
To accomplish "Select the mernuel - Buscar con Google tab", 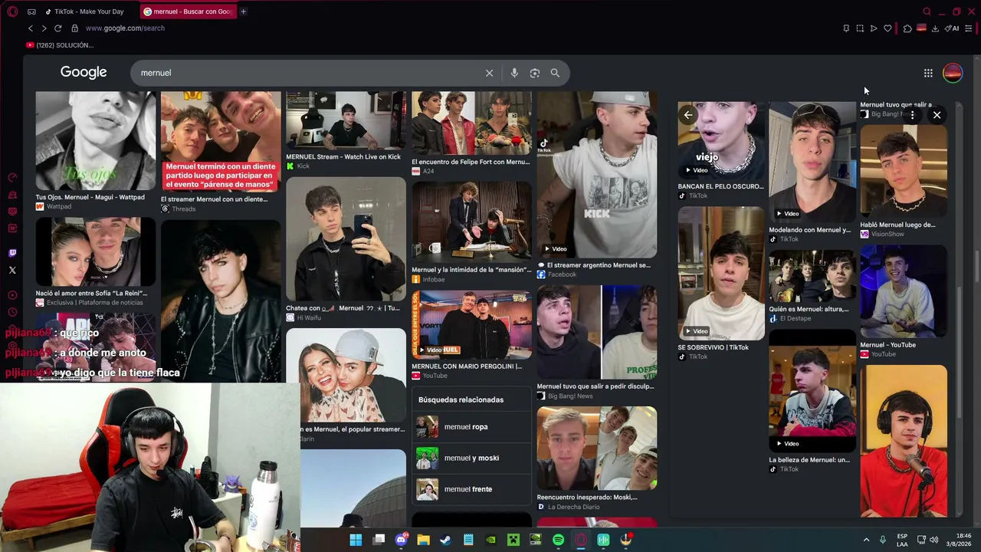I will pyautogui.click(x=188, y=11).
